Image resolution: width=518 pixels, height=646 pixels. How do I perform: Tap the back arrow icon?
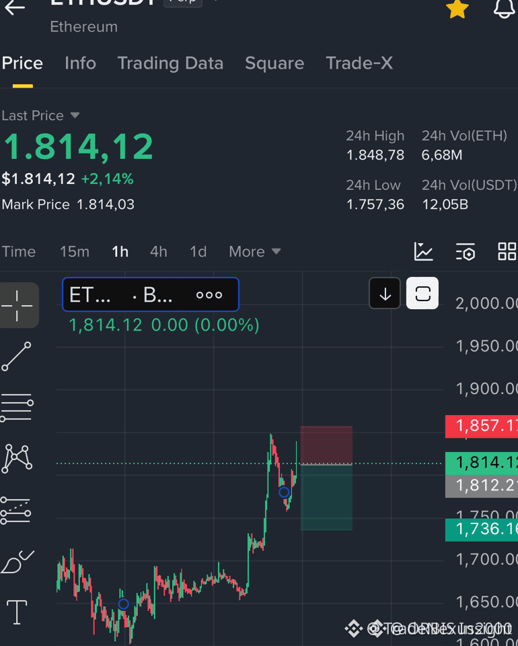point(15,7)
